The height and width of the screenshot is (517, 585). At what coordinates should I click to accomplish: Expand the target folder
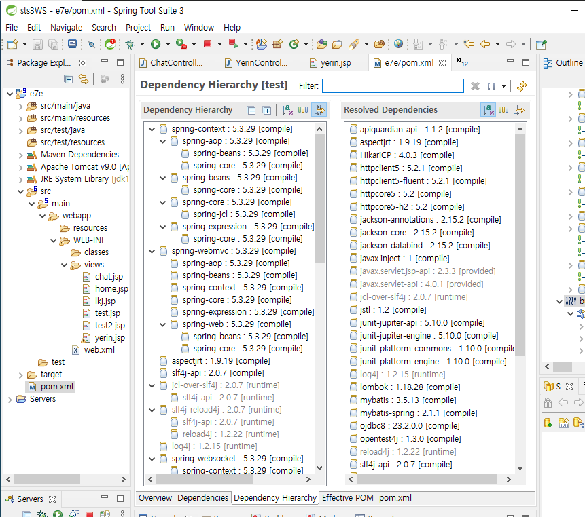[21, 375]
